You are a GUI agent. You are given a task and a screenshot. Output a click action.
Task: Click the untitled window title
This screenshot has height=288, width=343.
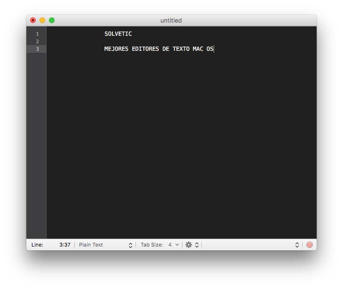tap(171, 20)
